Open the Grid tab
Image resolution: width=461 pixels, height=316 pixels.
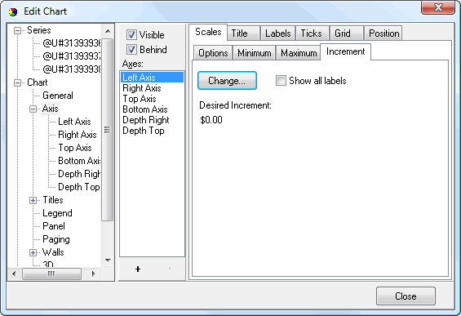343,33
